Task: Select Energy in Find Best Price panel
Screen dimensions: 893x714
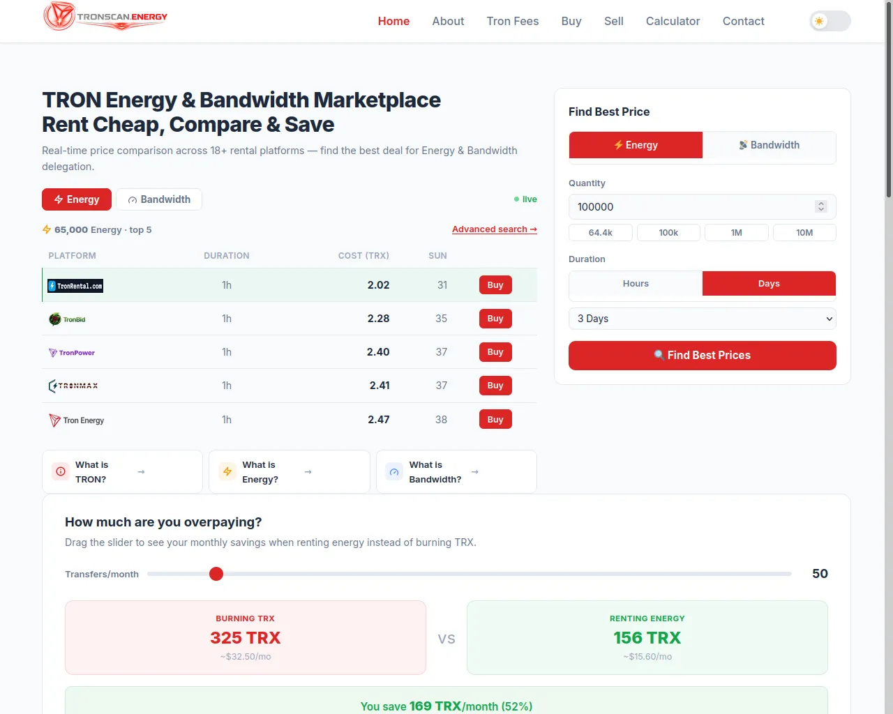Action: click(x=636, y=145)
